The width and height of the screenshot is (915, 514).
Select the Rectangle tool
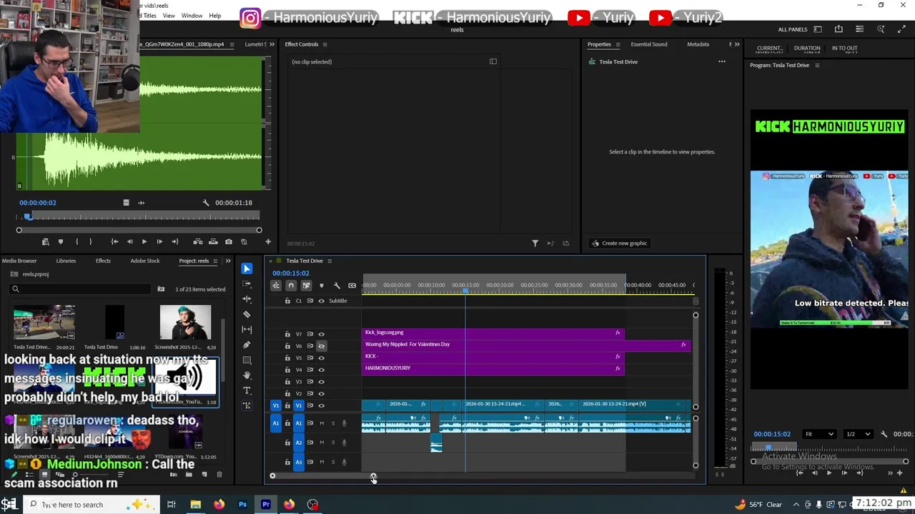point(247,360)
